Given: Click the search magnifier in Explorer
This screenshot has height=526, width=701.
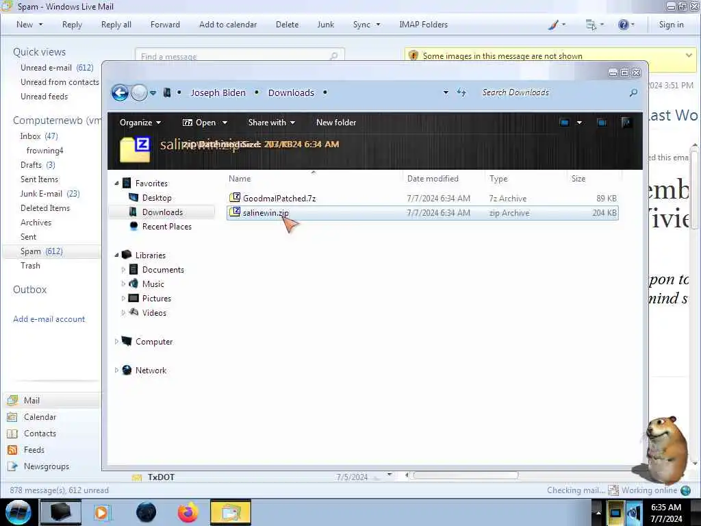Looking at the screenshot, I should 633,92.
